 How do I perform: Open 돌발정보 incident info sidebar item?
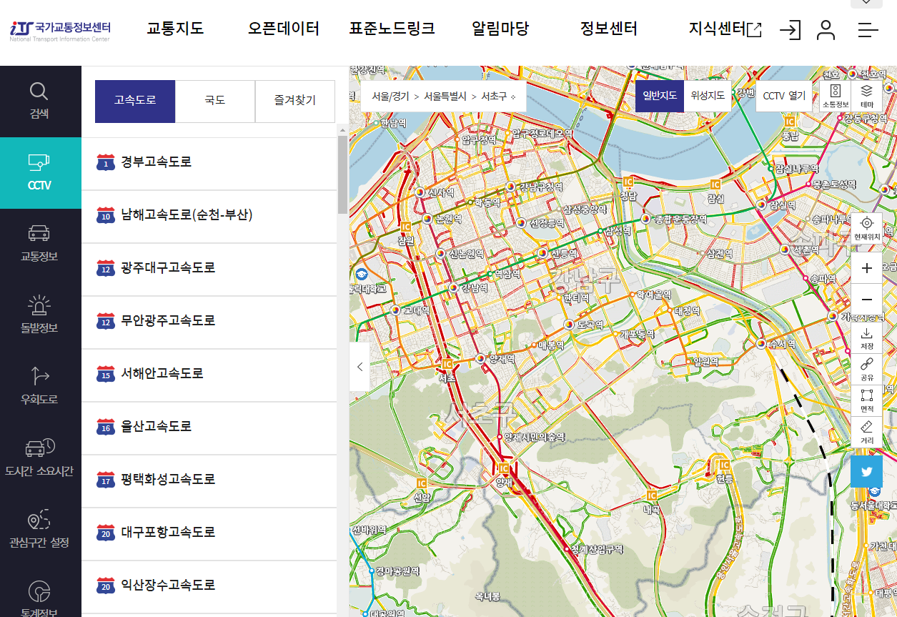pos(40,316)
